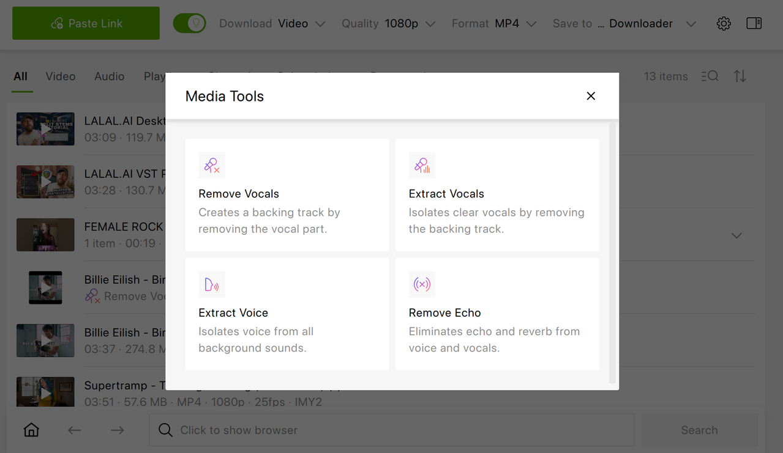Click 'Creates a backing track' description text
Viewport: 783px width, 453px height.
[x=269, y=221]
